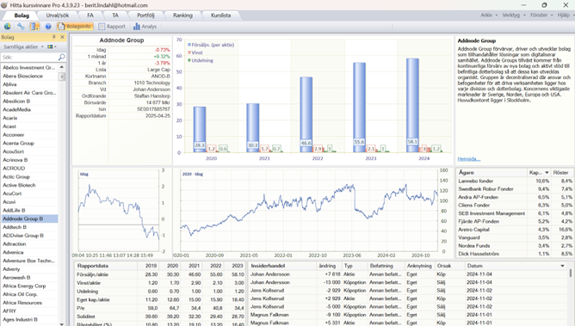This screenshot has height=326, width=575.
Task: Select Addnode Group B in list
Action: pyautogui.click(x=29, y=218)
